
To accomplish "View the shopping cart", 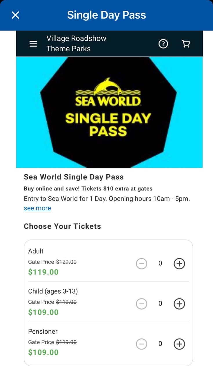I will (x=186, y=43).
